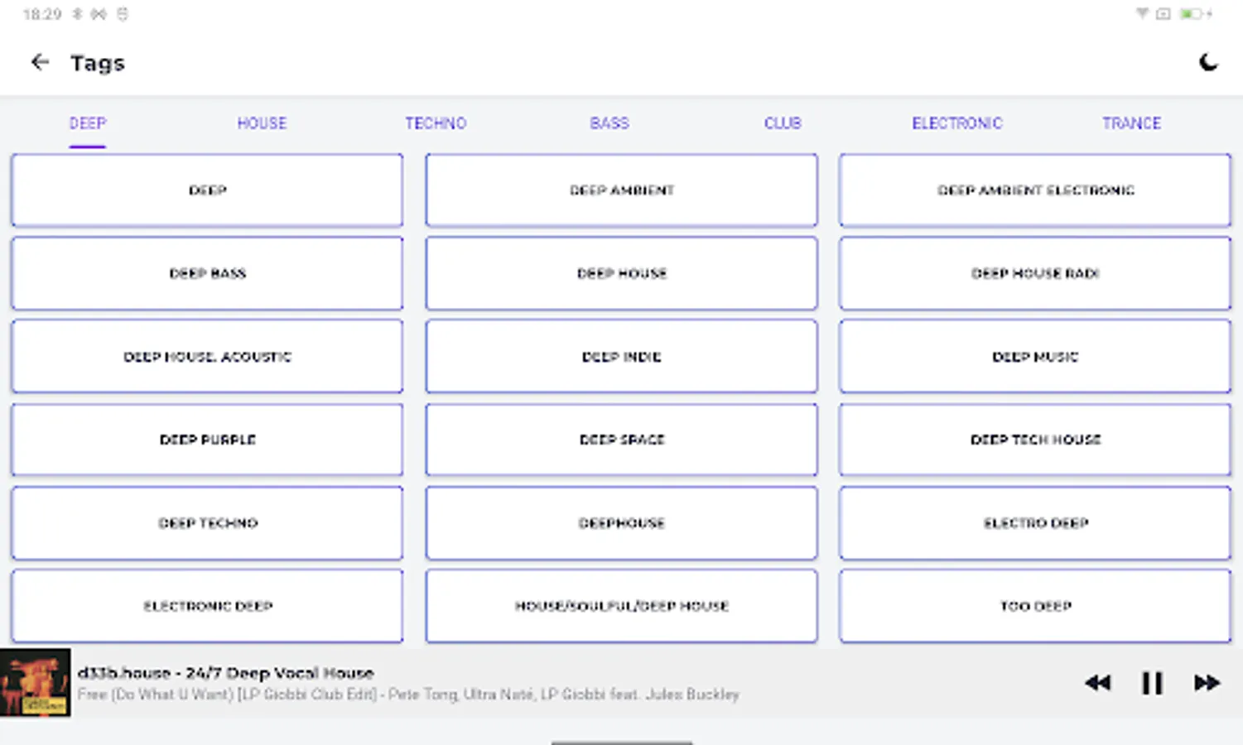Select the DEEP INDIE tag
Screen dimensions: 1243x745
point(621,357)
